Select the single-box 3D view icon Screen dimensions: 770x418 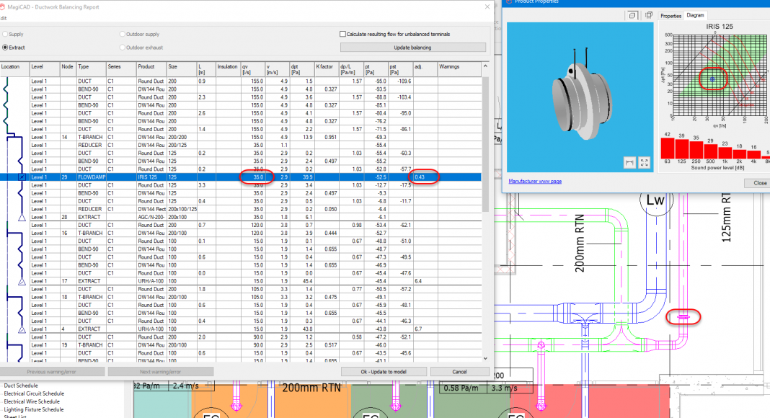pyautogui.click(x=632, y=15)
